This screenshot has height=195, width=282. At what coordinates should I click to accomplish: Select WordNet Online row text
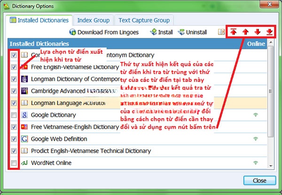[x=51, y=163]
